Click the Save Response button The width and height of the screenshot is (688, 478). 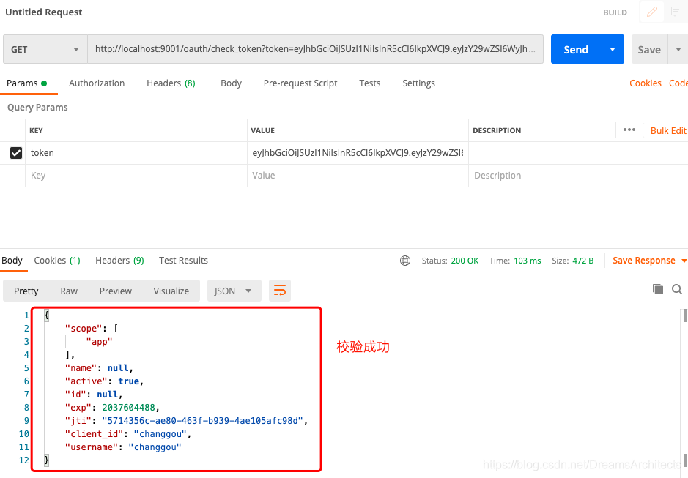coord(644,261)
